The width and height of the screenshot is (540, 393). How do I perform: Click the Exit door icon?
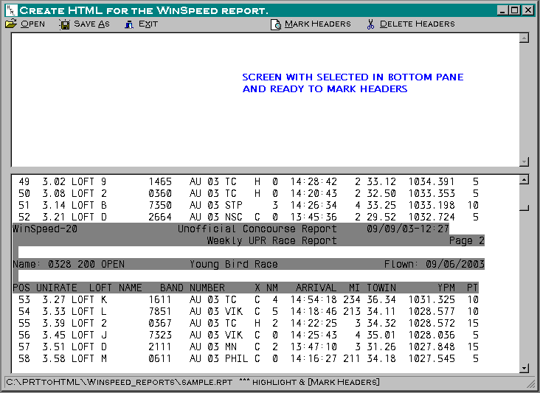point(129,24)
